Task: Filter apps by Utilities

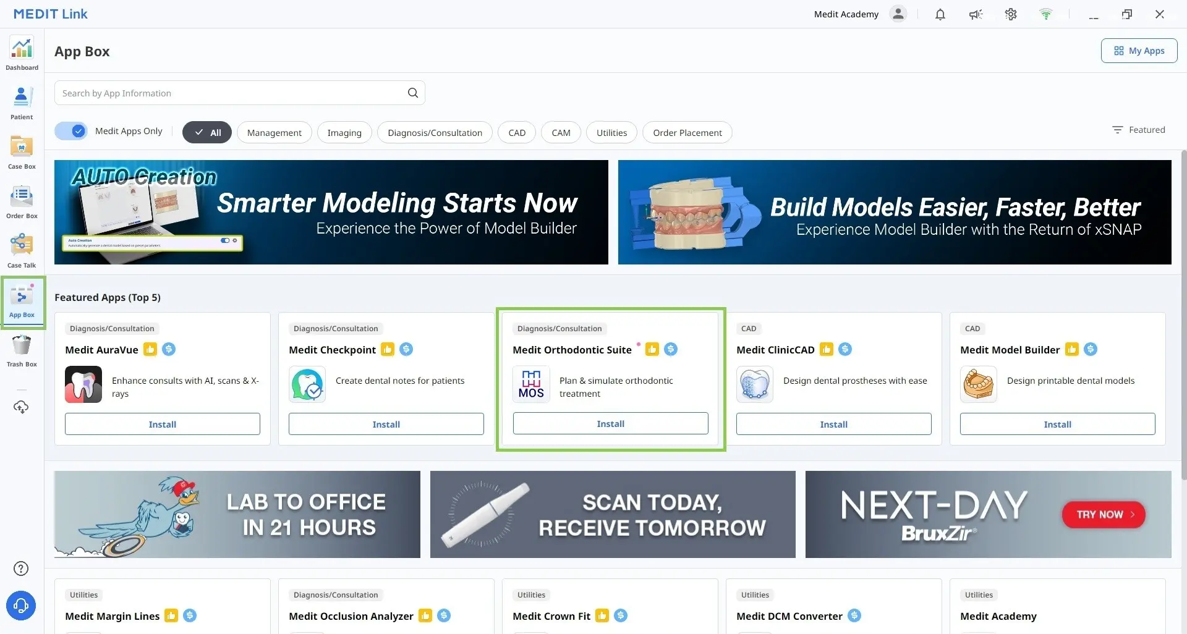Action: [611, 132]
